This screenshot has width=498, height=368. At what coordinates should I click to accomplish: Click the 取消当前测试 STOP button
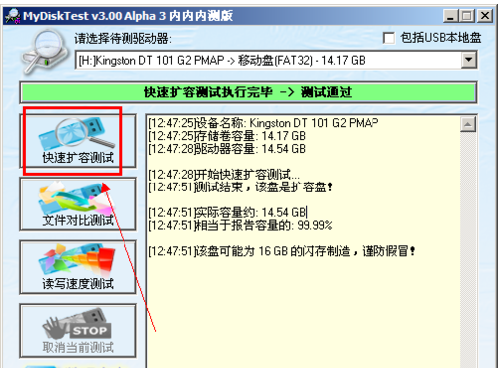[x=78, y=331]
